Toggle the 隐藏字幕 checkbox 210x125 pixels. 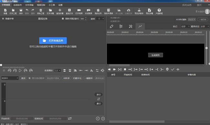point(3,19)
